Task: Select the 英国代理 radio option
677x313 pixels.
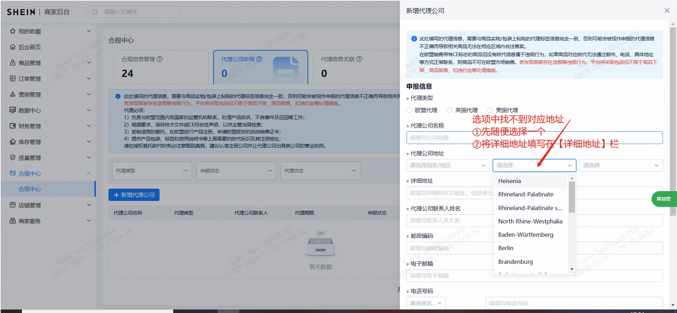Action: (449, 110)
